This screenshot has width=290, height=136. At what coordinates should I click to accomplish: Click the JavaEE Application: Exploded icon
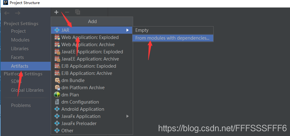(x=57, y=52)
